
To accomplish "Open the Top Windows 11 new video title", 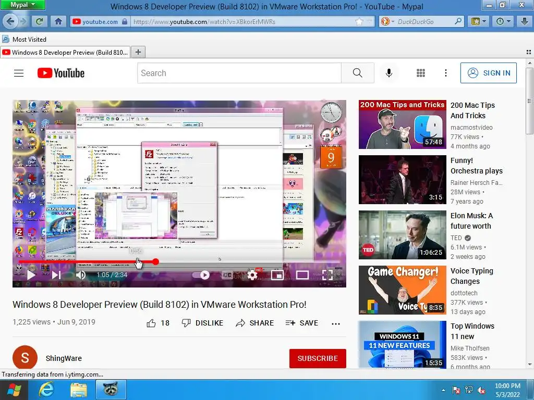I will pyautogui.click(x=472, y=331).
